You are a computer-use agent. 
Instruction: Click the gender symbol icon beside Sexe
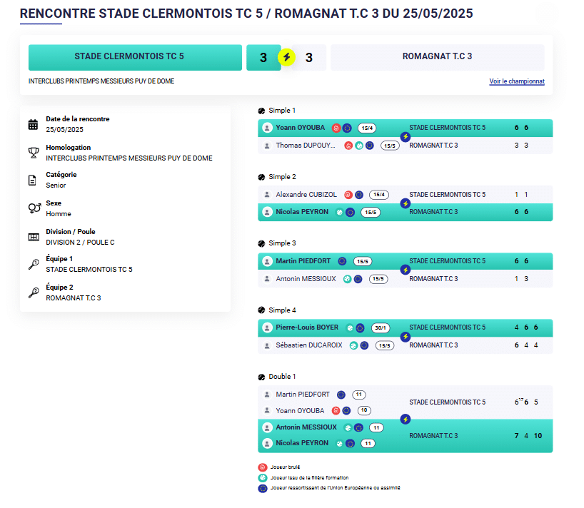[x=34, y=208]
